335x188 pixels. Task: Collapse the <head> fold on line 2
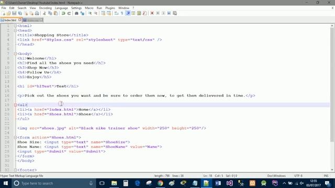tap(15, 30)
